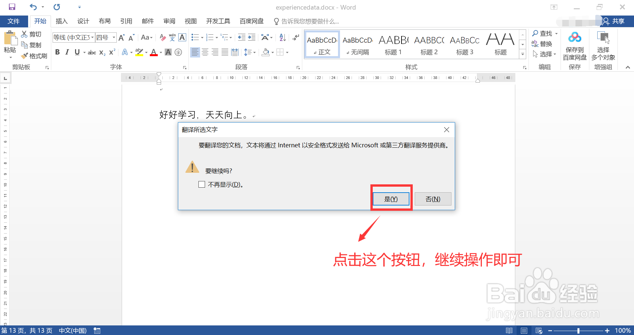Click 是(Y) Yes button

click(x=391, y=199)
